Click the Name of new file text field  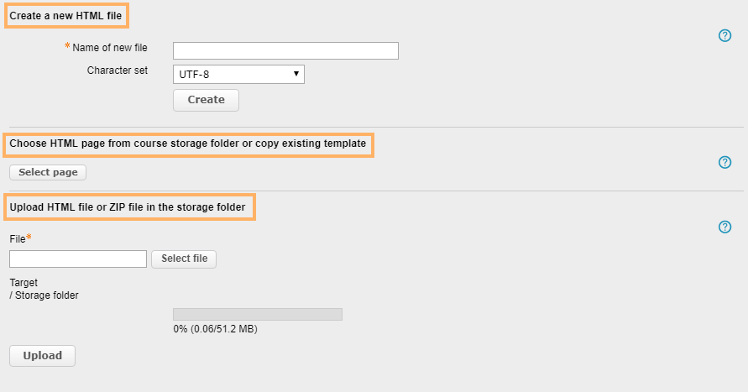[x=285, y=51]
